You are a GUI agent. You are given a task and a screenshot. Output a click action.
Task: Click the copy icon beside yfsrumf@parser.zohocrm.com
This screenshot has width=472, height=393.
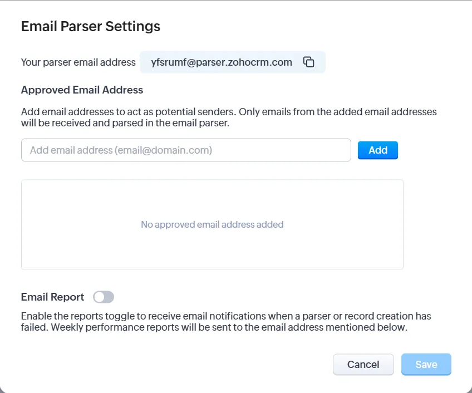(x=309, y=62)
